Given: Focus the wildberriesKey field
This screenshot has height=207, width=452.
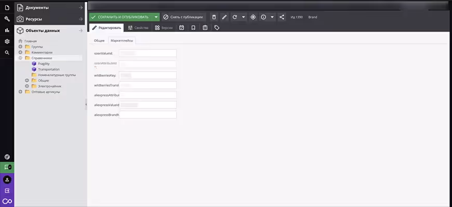Looking at the screenshot, I should coord(148,75).
